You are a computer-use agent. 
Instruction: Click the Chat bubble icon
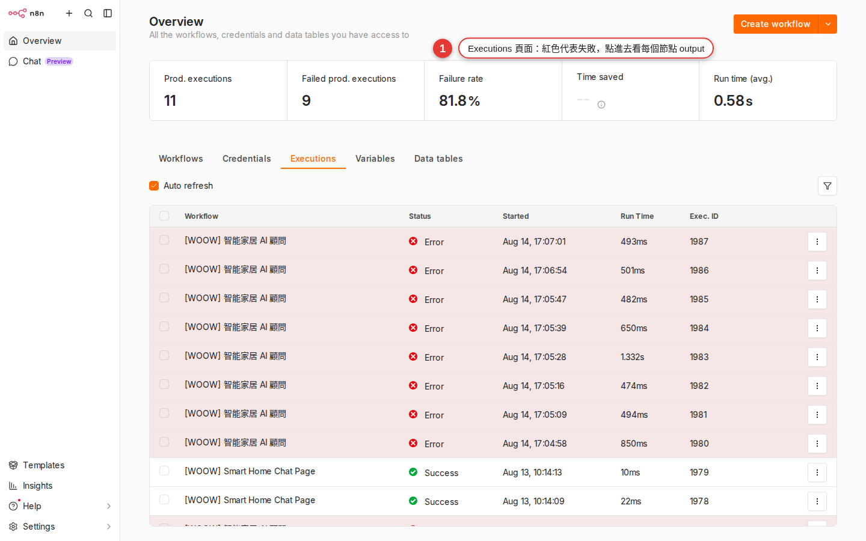point(13,61)
